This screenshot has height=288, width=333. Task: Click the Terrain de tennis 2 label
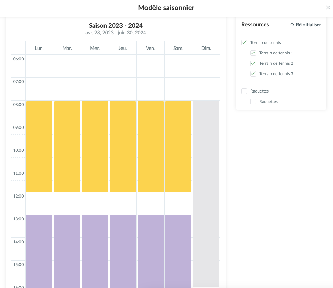(x=276, y=63)
